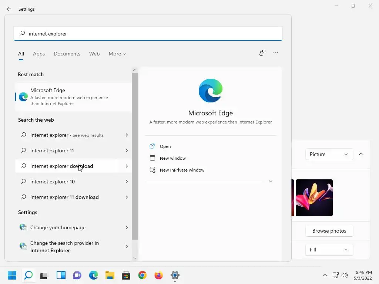
Task: Open 'Change your homepage' setting result
Action: [73, 227]
